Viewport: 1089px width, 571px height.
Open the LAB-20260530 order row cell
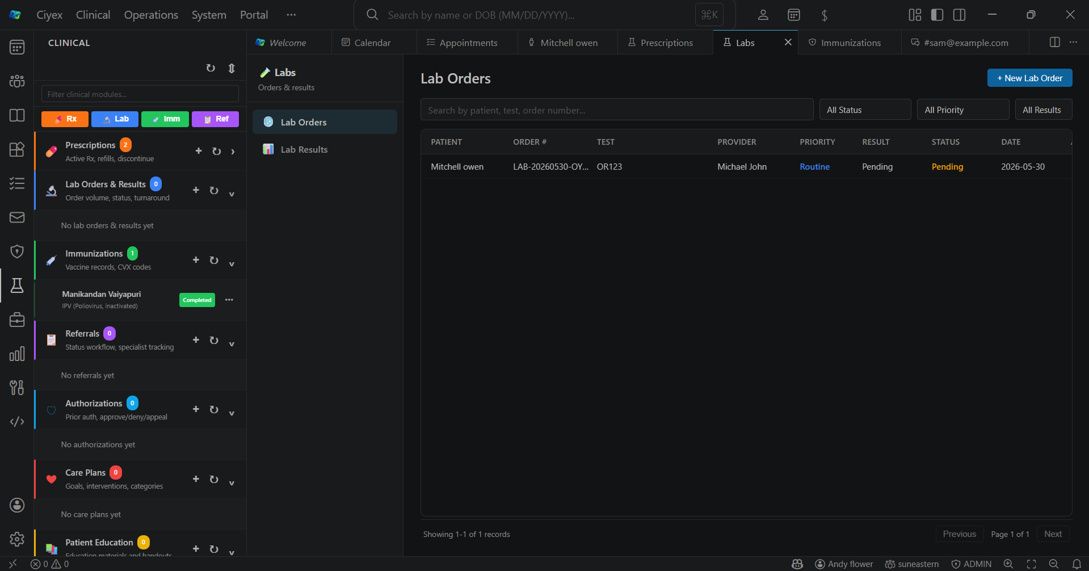click(550, 167)
